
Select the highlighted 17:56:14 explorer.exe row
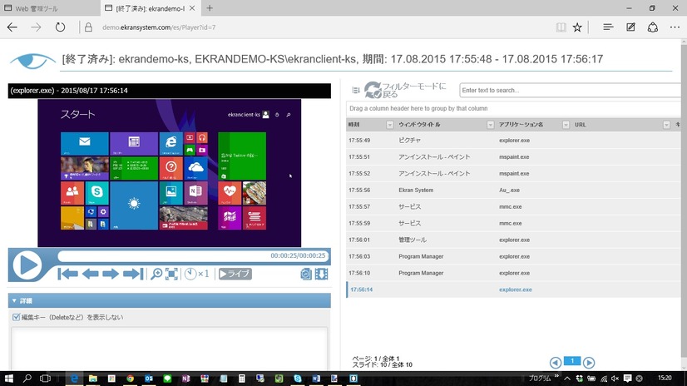513,289
